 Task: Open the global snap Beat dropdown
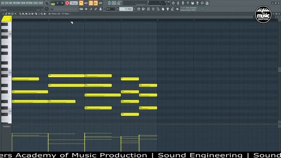[111, 9]
